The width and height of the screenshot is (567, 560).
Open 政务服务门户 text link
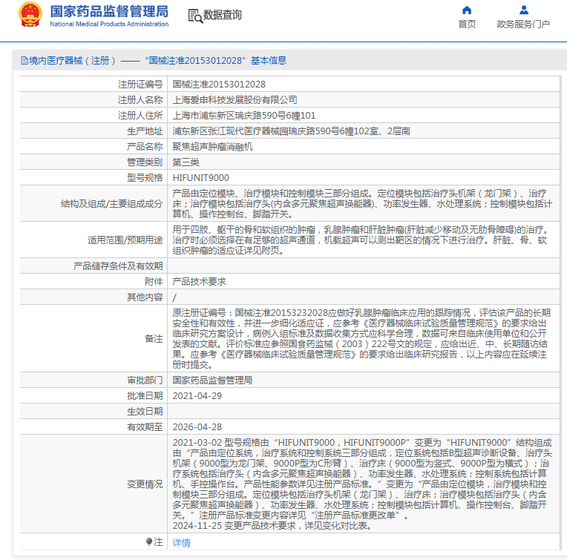coord(523,24)
